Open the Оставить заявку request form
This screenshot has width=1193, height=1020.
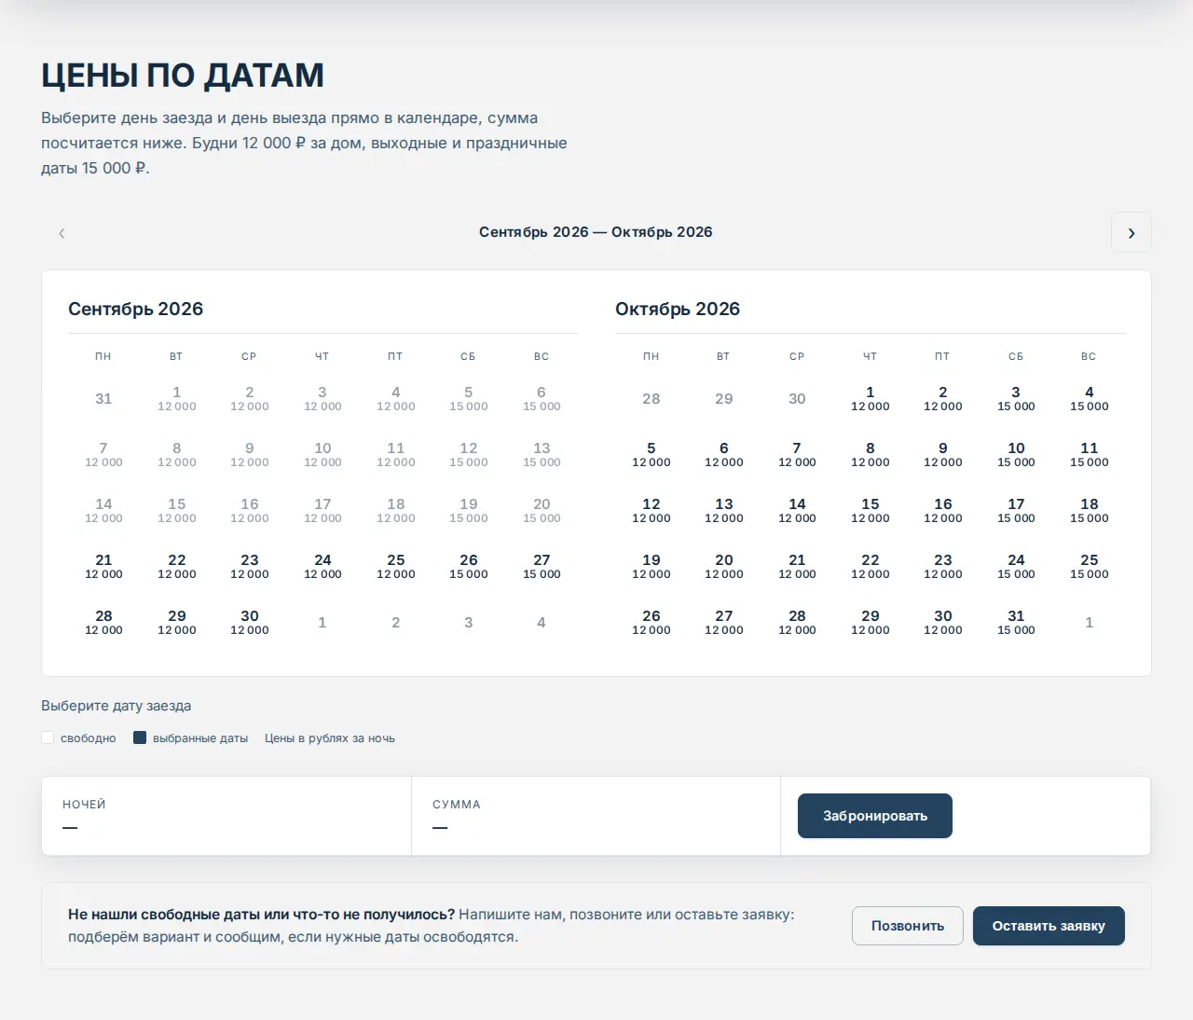[x=1049, y=926]
